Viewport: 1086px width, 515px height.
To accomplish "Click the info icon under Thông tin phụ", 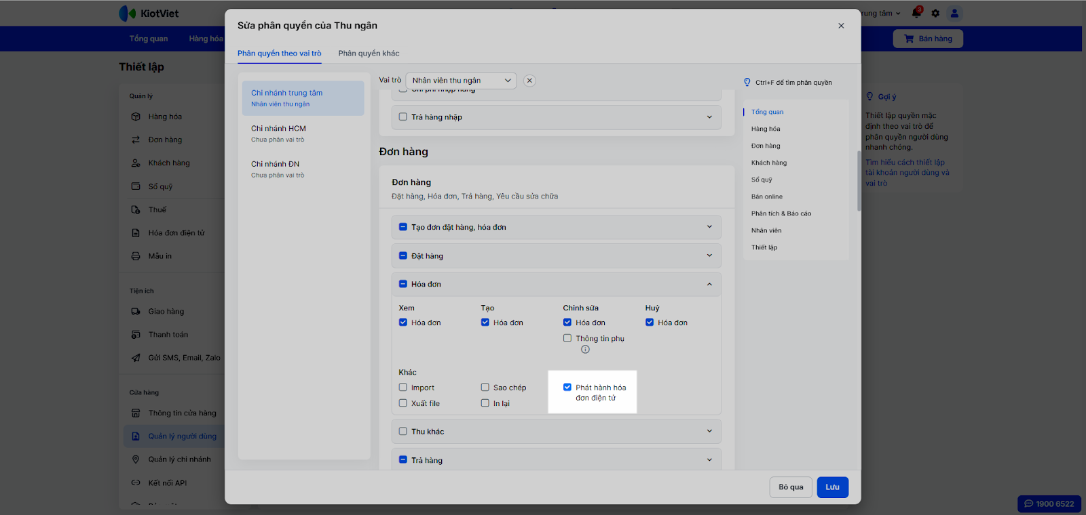I will [585, 350].
